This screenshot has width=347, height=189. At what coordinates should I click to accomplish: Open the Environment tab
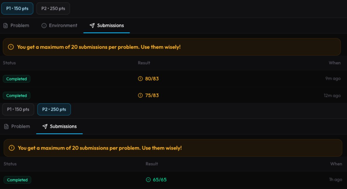coord(60,26)
